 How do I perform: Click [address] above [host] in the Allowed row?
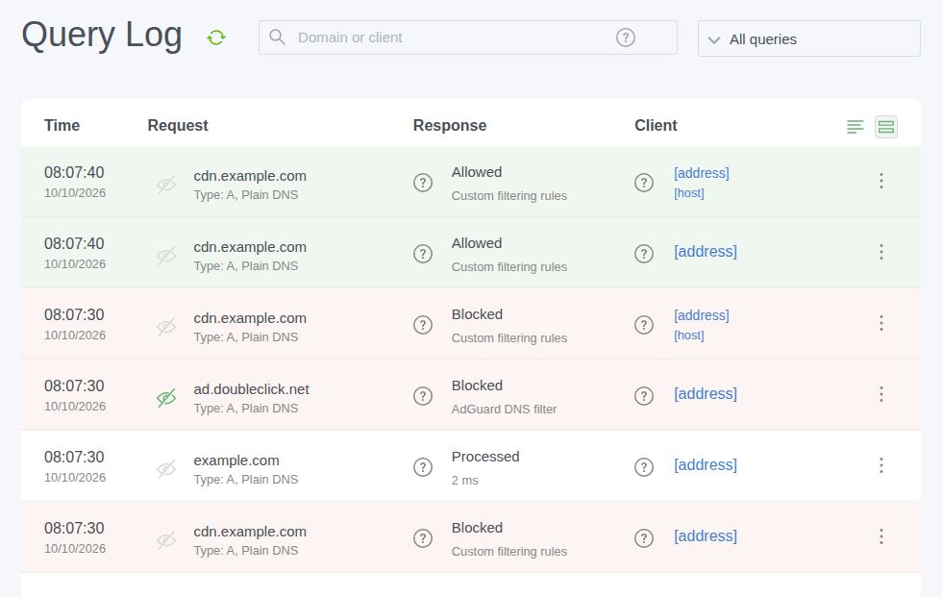702,173
